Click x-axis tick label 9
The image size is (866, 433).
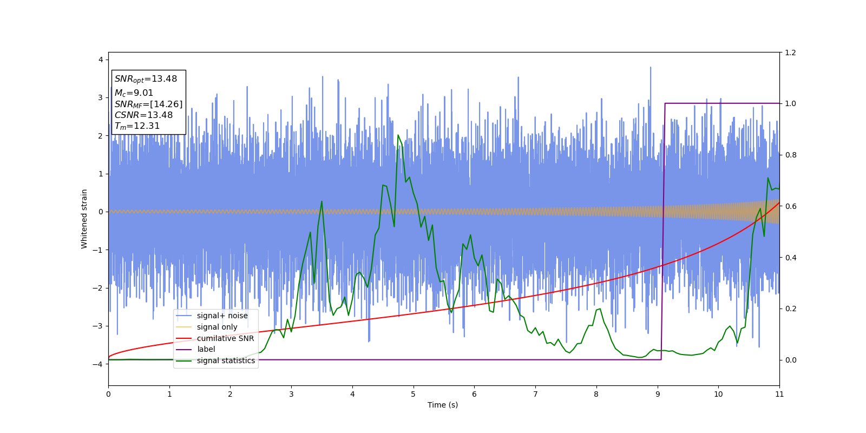point(658,394)
